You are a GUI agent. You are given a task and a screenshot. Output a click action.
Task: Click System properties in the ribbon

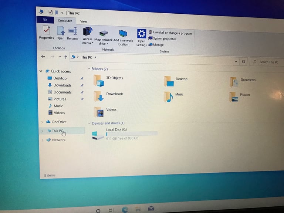pyautogui.click(x=162, y=38)
